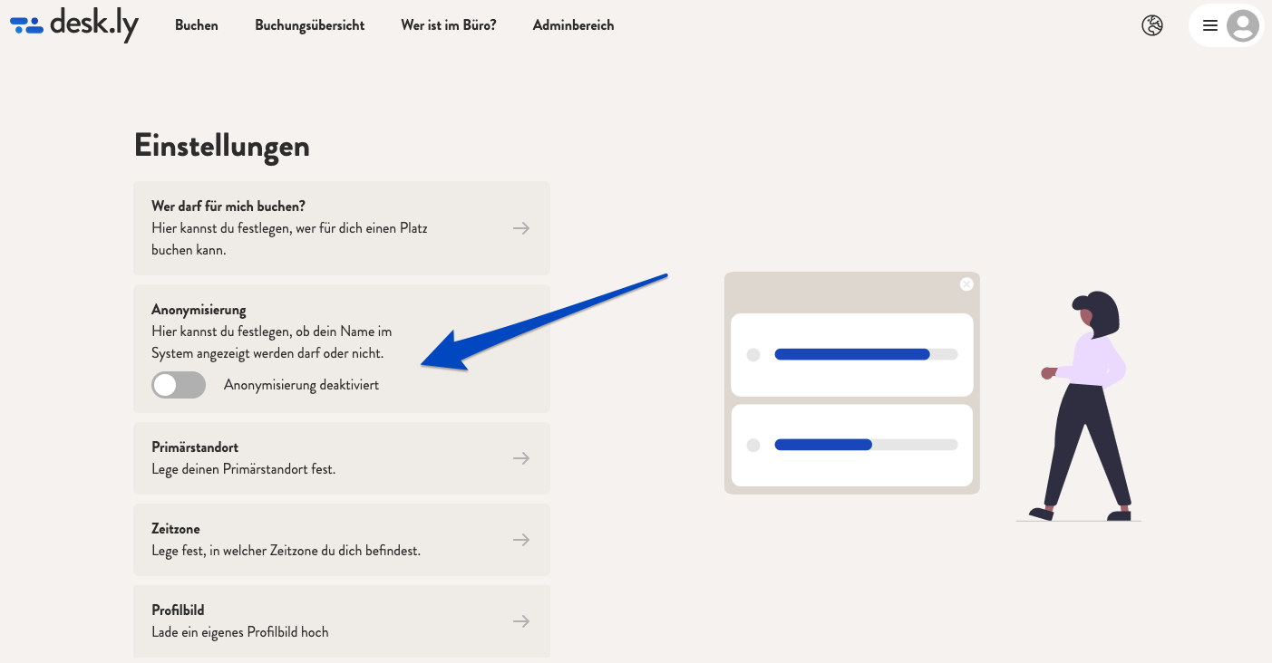Click the arrow in the Profilbild row

pyautogui.click(x=521, y=621)
